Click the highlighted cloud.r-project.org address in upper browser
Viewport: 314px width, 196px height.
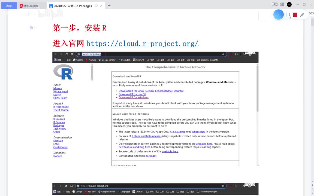(x=91, y=54)
